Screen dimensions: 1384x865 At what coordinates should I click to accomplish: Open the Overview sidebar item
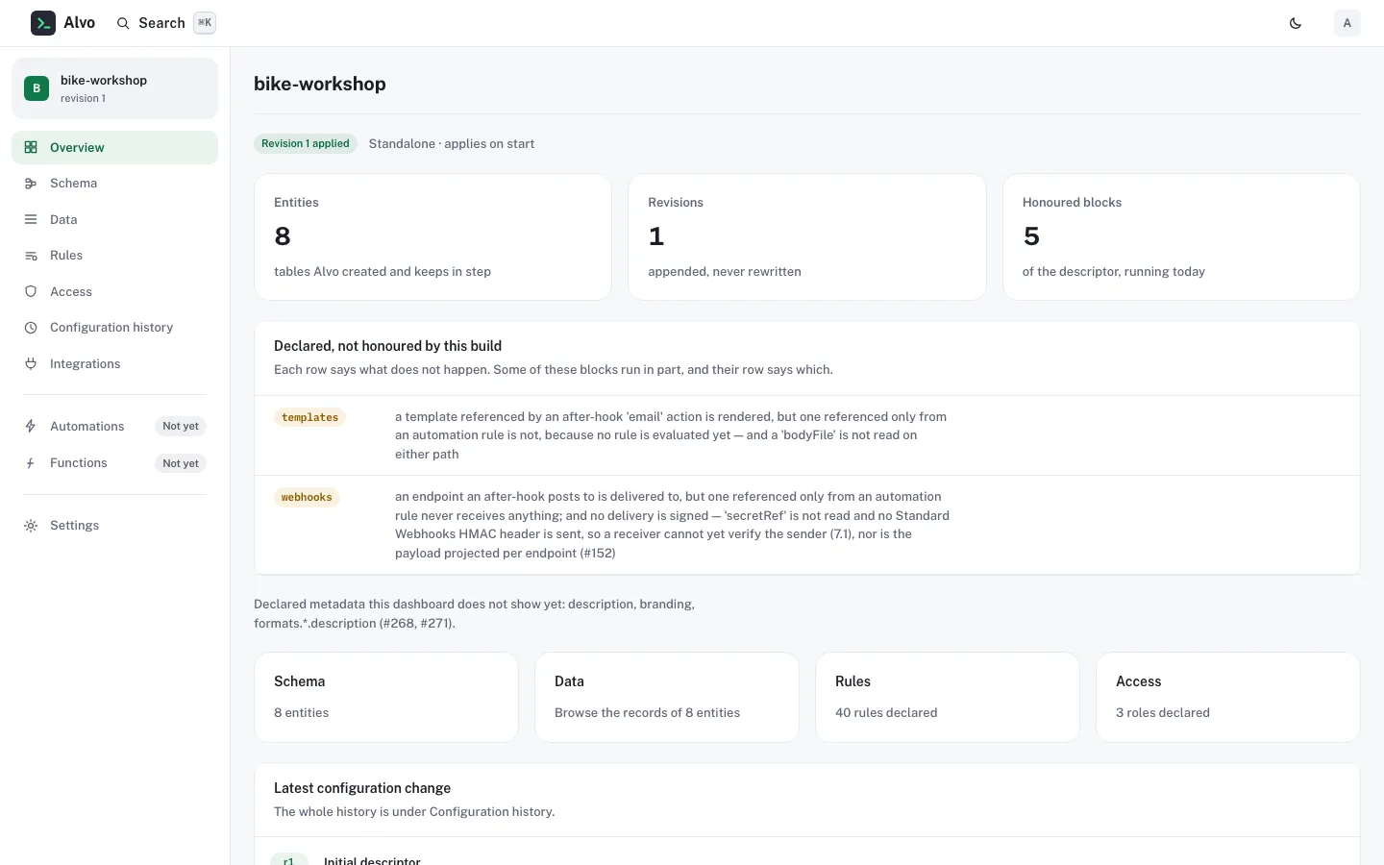point(114,147)
